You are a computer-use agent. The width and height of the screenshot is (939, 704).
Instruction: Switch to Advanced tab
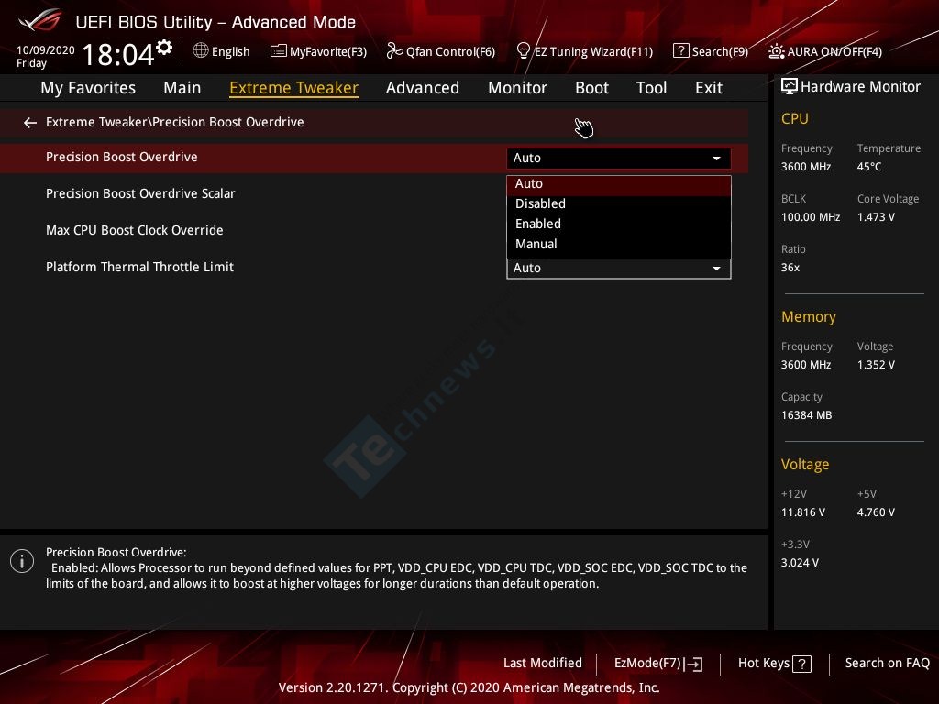click(x=422, y=88)
